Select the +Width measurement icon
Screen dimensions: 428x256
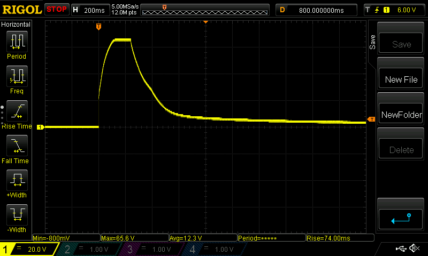(17, 180)
